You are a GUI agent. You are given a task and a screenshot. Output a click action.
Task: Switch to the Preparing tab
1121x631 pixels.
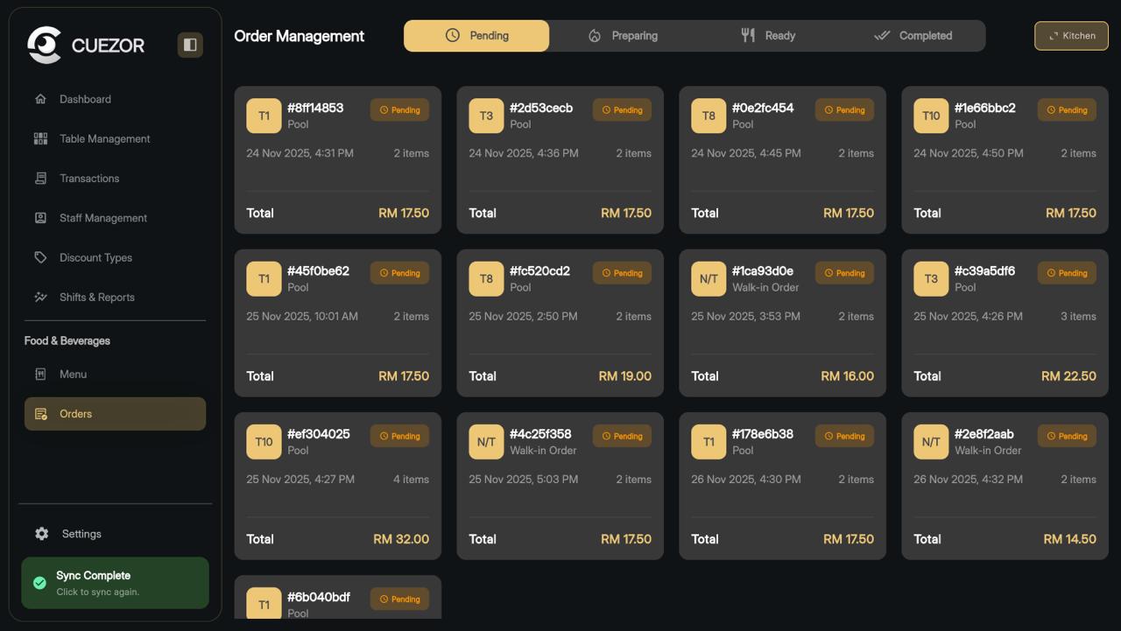[x=624, y=36]
